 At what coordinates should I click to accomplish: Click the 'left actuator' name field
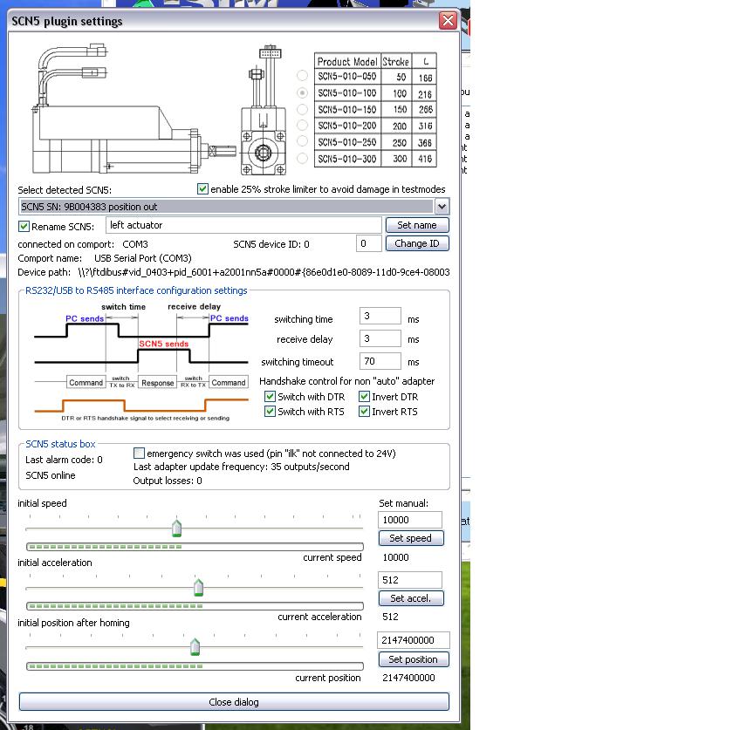coord(243,225)
